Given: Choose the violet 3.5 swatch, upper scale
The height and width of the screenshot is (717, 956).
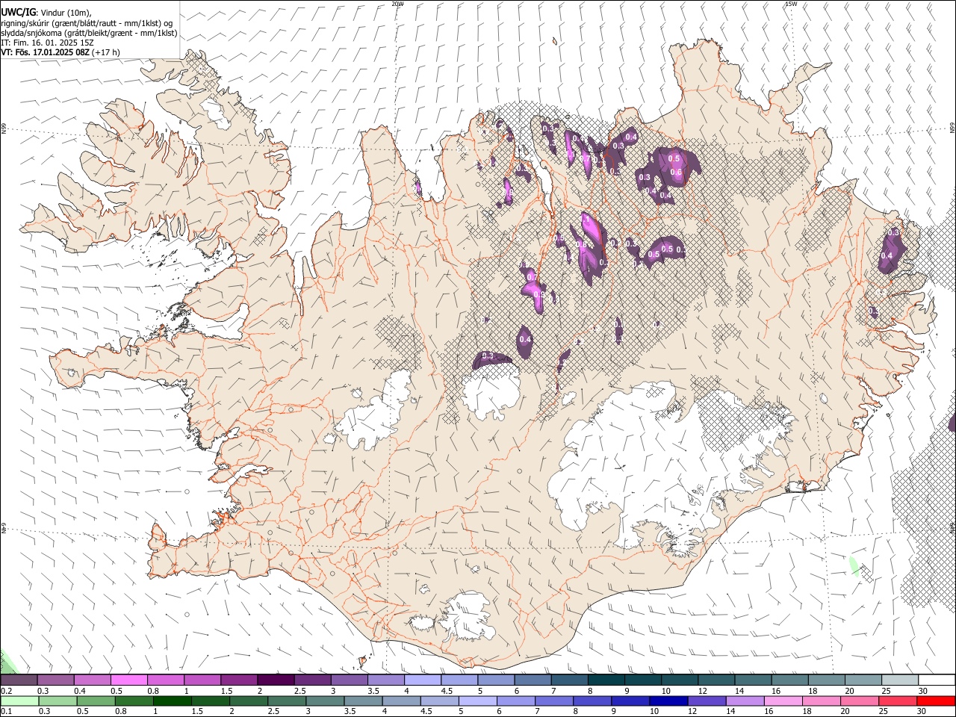Looking at the screenshot, I should click(386, 680).
